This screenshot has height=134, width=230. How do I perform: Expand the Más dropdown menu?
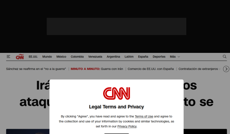pyautogui.click(x=175, y=56)
